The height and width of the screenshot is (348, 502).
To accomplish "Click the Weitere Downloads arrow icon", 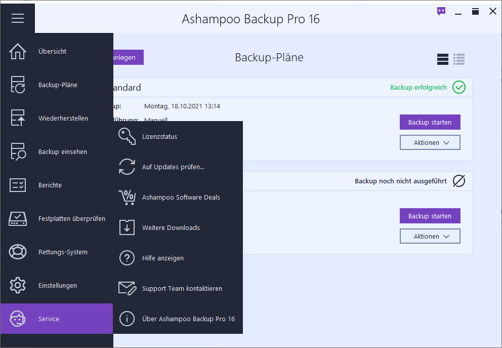I will tap(127, 227).
